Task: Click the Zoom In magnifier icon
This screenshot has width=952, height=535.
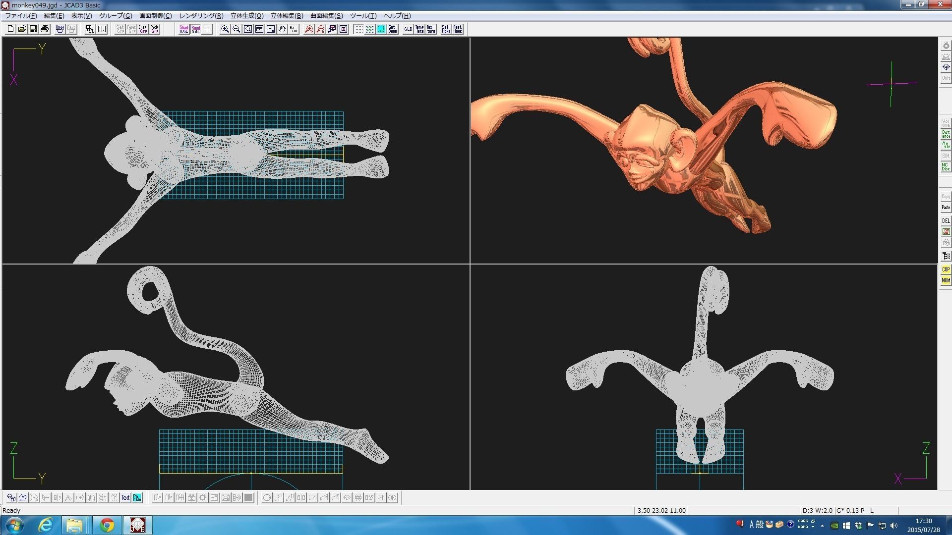Action: tap(225, 29)
